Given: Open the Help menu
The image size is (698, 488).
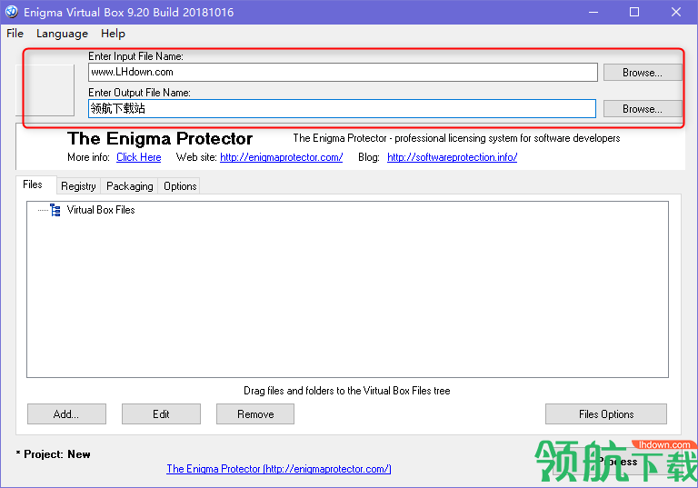Looking at the screenshot, I should (113, 34).
